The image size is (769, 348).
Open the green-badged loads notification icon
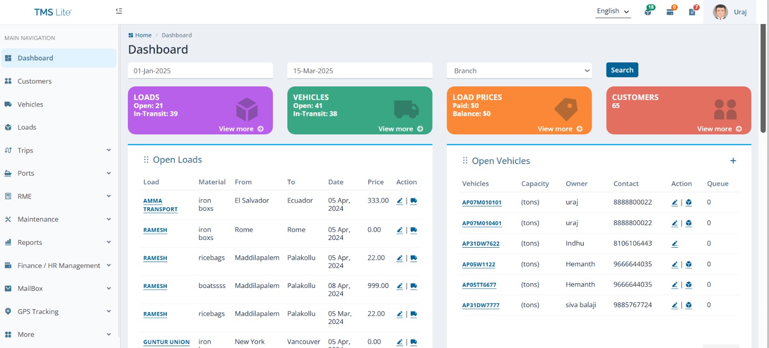[x=648, y=12]
